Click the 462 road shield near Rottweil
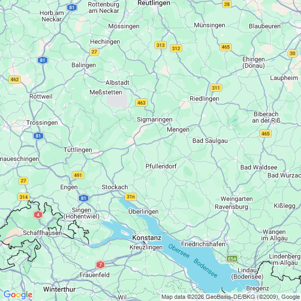Viewport: 301px width, 301px height. tap(15, 79)
